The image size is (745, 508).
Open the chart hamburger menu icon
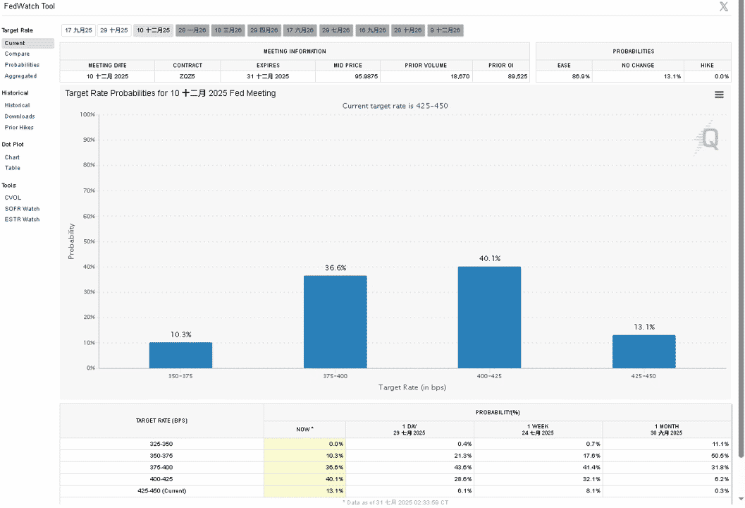click(x=719, y=95)
